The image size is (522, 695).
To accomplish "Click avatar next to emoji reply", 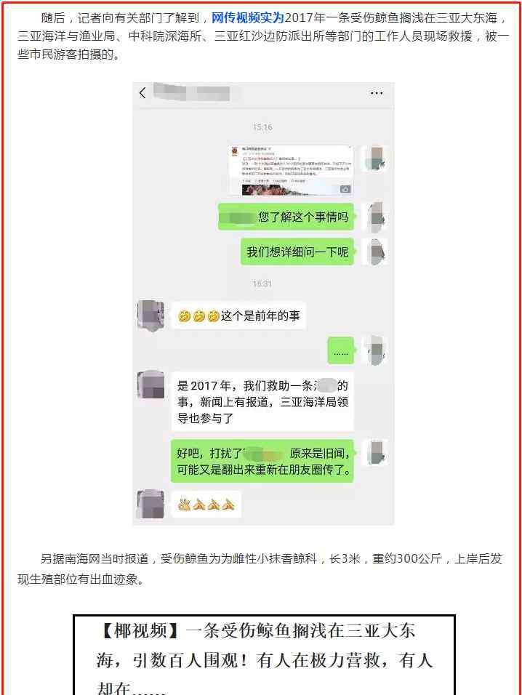I will click(150, 504).
